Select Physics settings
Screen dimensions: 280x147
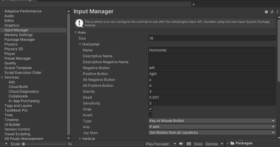pos(11,44)
